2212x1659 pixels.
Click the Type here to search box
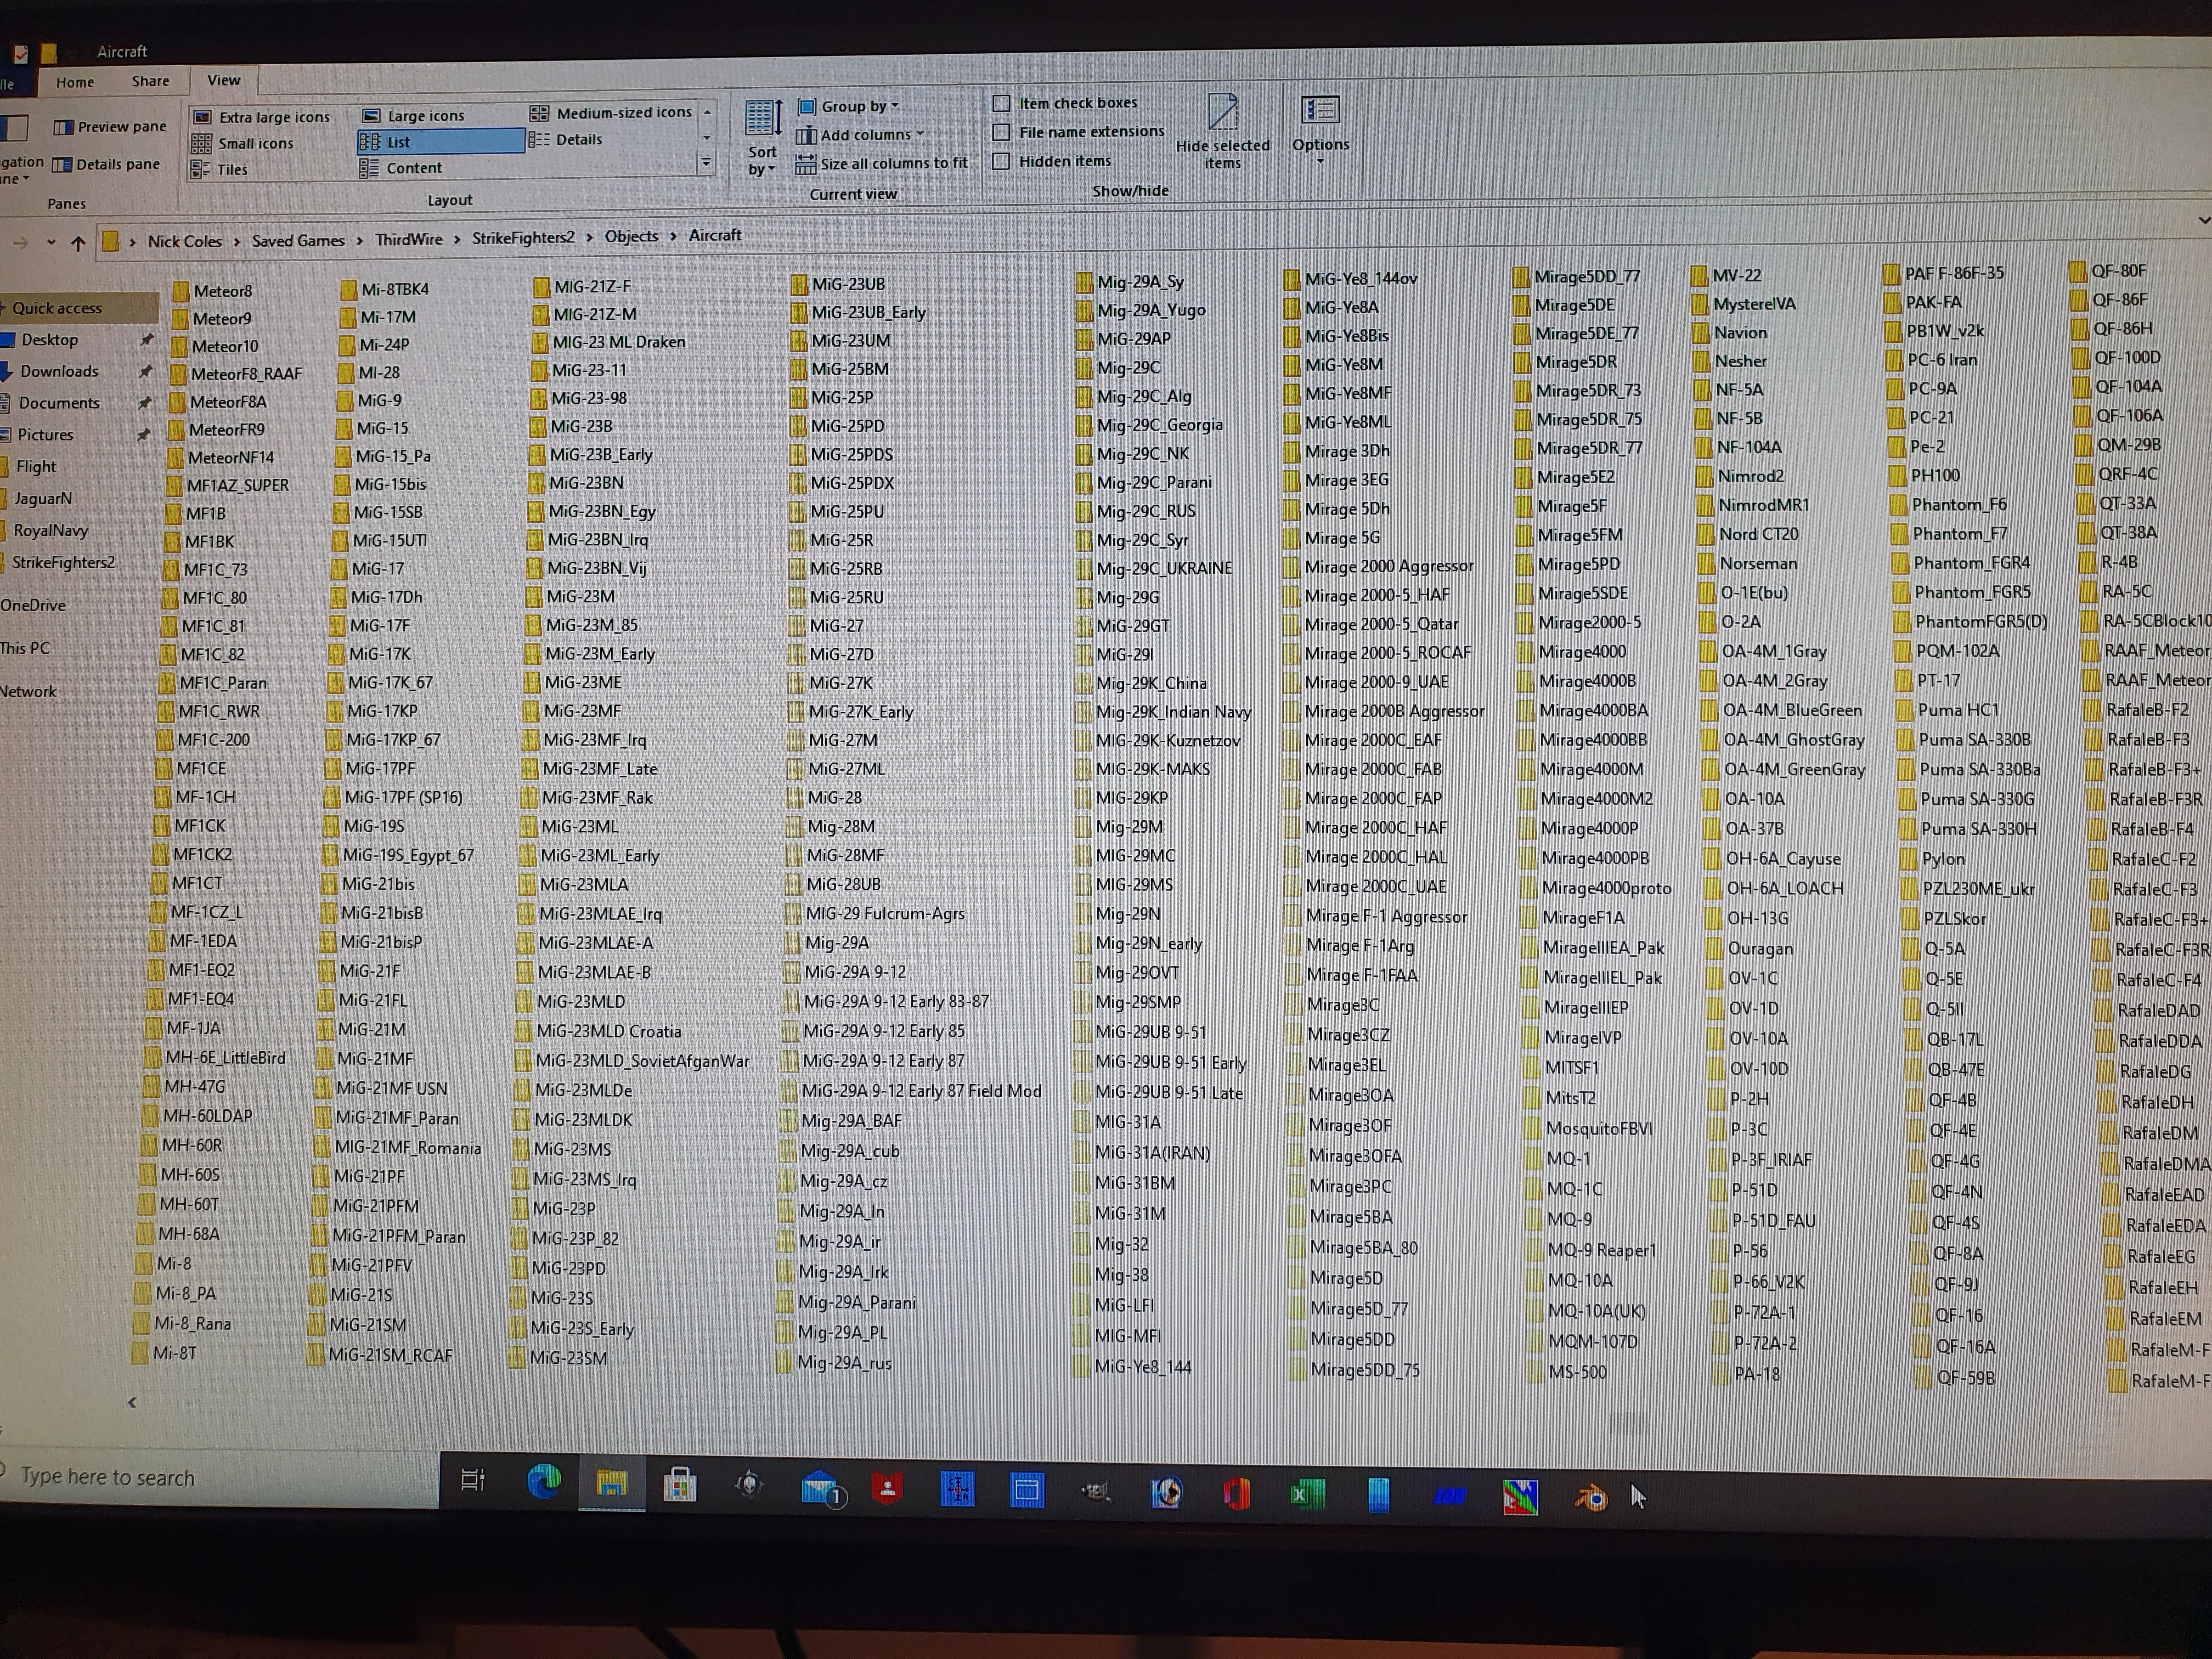pos(218,1477)
